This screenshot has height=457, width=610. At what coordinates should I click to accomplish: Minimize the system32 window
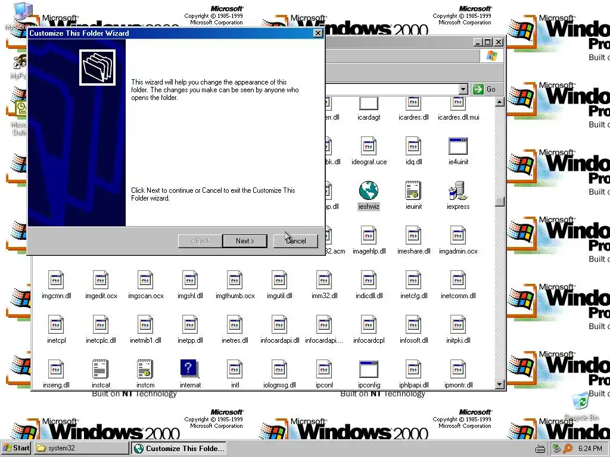coord(478,42)
